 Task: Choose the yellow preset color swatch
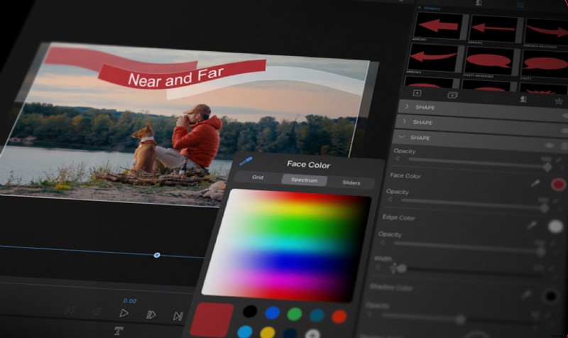point(268,333)
